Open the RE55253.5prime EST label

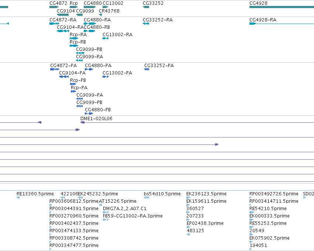(268, 223)
